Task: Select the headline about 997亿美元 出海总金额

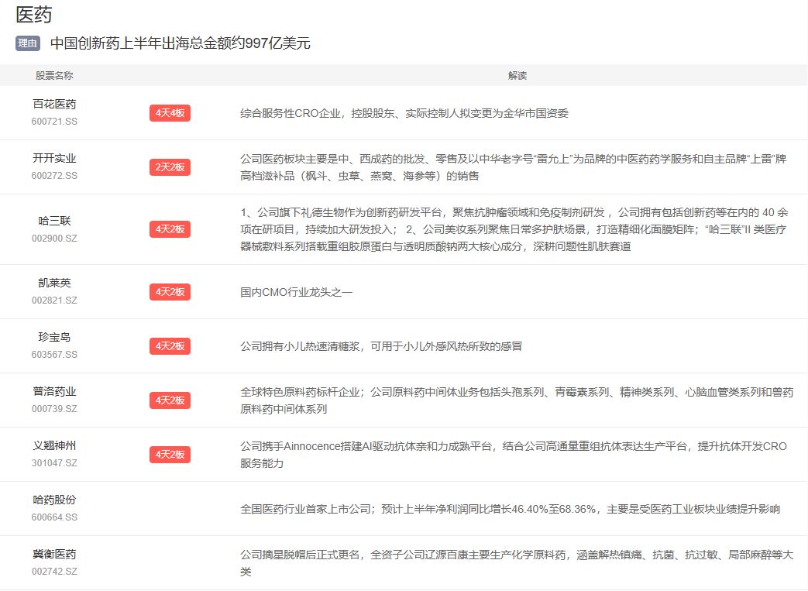Action: [x=181, y=43]
